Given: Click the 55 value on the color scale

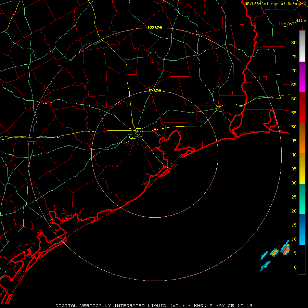Looking at the screenshot, I should 294,113.
